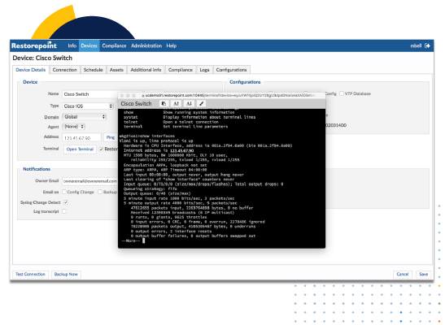Switch to the Additional Info tab
This screenshot has height=325, width=445.
click(146, 70)
